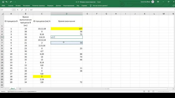Click the cell containing 10;11;14
Screen dimensions: 175x98
[42, 40]
